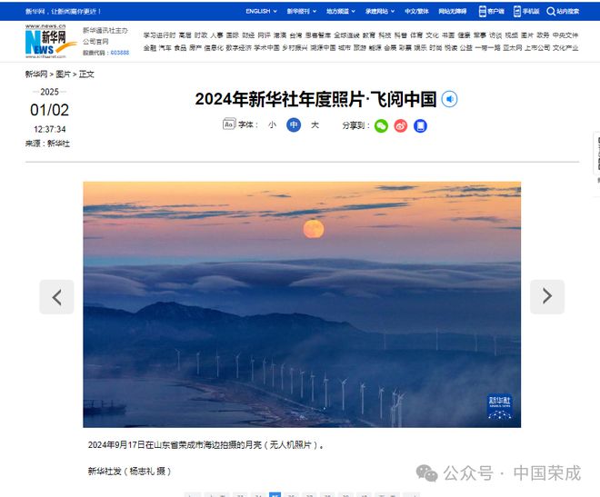Open the 金融 nav item
The height and width of the screenshot is (497, 600).
(x=150, y=48)
